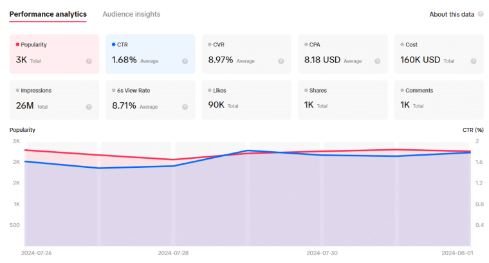The height and width of the screenshot is (263, 489).
Task: Select the Impressions metric card
Action: click(x=54, y=100)
